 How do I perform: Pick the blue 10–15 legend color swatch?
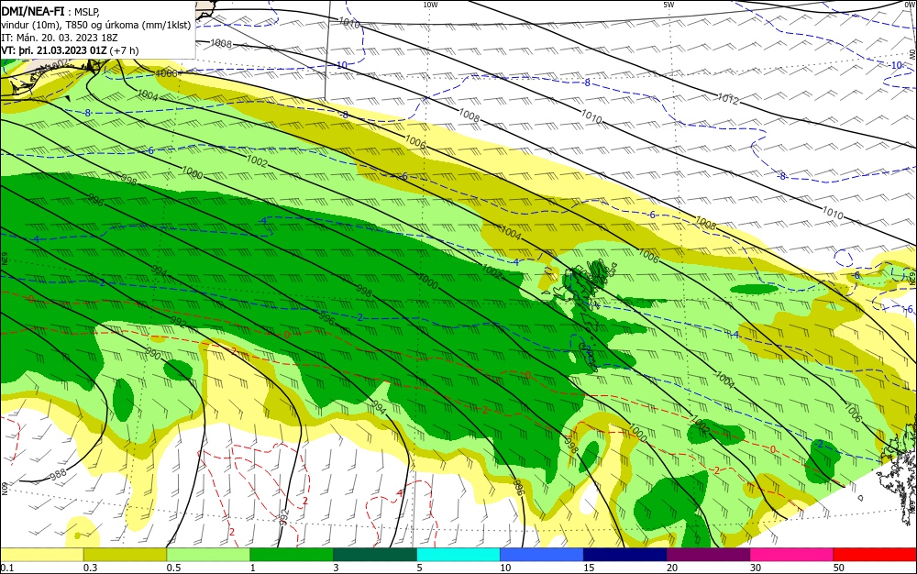542,555
